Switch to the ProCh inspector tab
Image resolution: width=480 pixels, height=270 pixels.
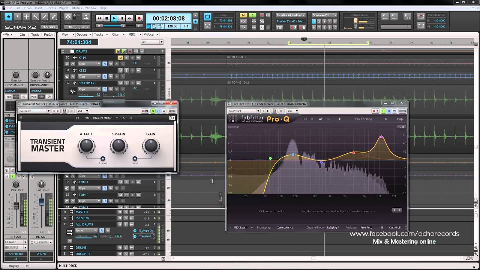click(x=48, y=34)
